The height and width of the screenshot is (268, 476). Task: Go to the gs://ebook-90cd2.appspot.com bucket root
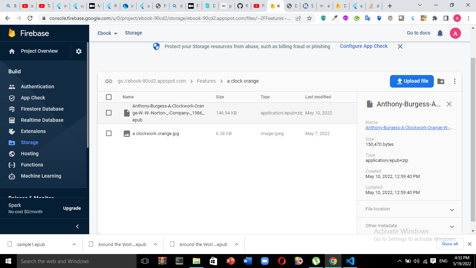click(152, 81)
